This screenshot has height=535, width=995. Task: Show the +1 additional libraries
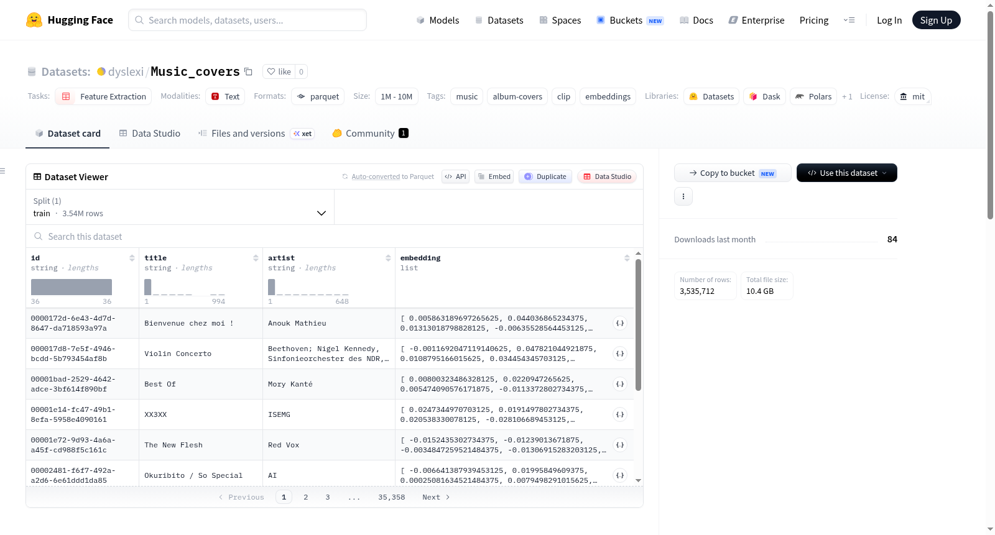[x=847, y=96]
